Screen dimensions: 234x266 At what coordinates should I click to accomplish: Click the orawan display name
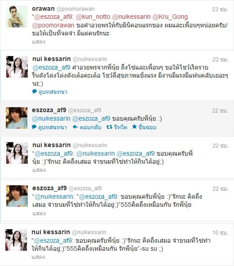click(43, 9)
